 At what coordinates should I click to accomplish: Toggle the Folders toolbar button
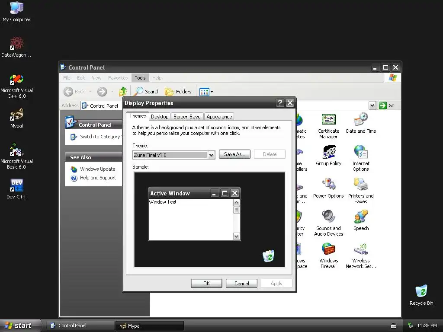coord(178,92)
